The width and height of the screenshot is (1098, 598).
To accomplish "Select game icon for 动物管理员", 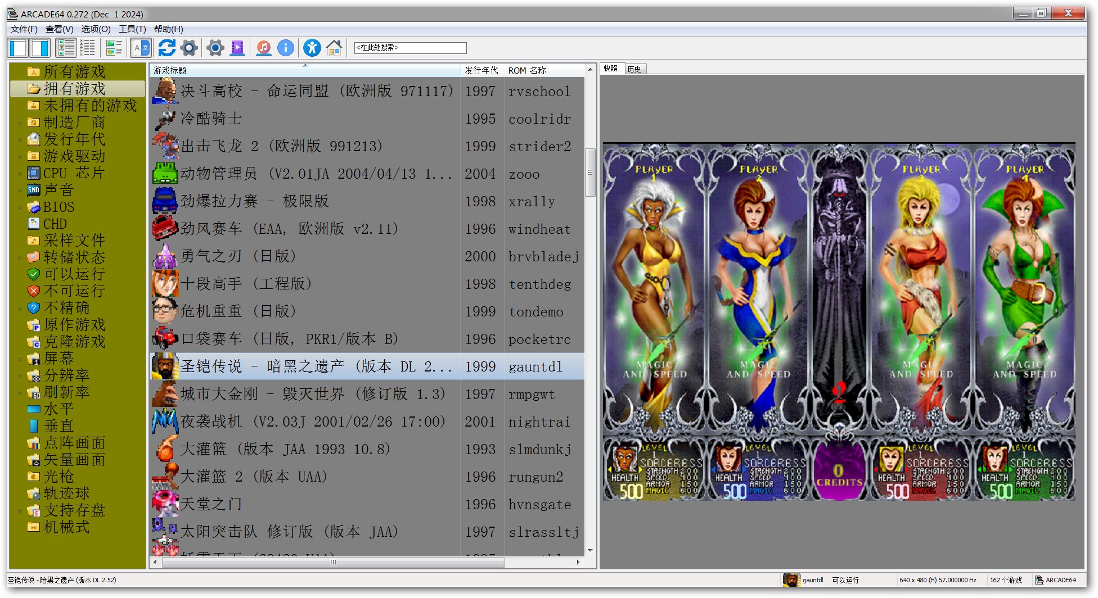I will [x=165, y=174].
